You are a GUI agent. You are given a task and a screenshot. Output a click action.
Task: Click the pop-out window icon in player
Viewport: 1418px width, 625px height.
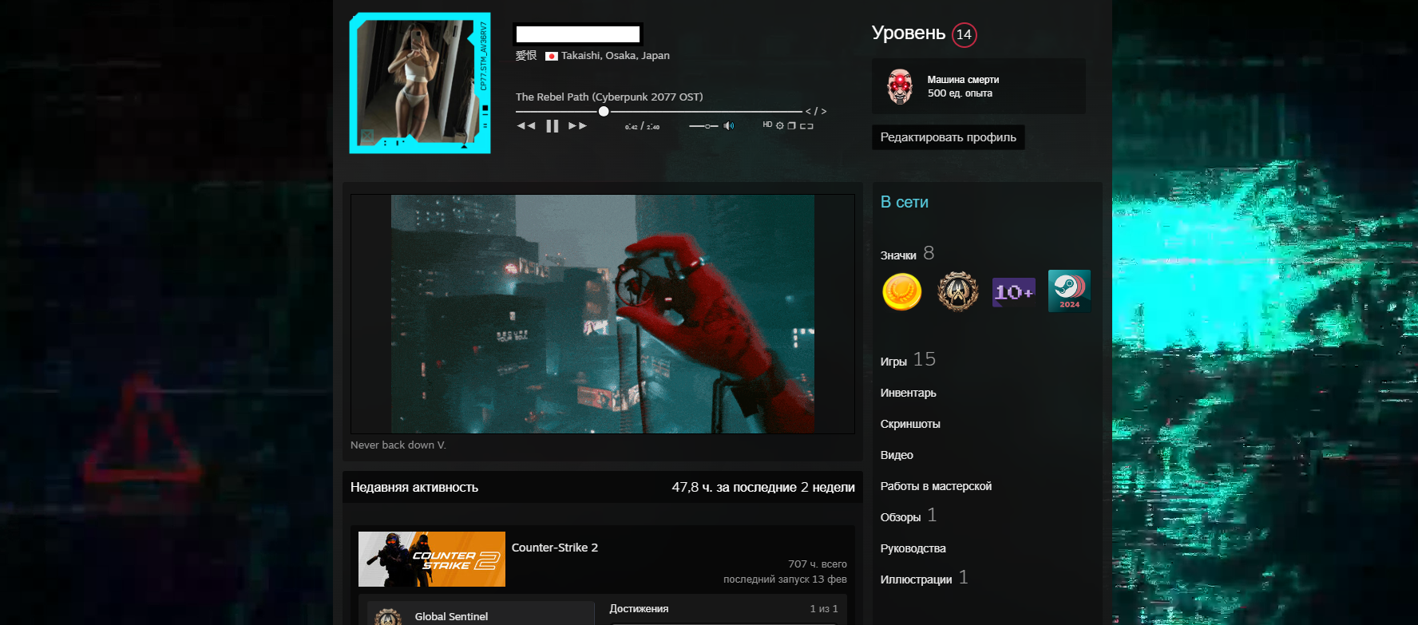coord(792,126)
